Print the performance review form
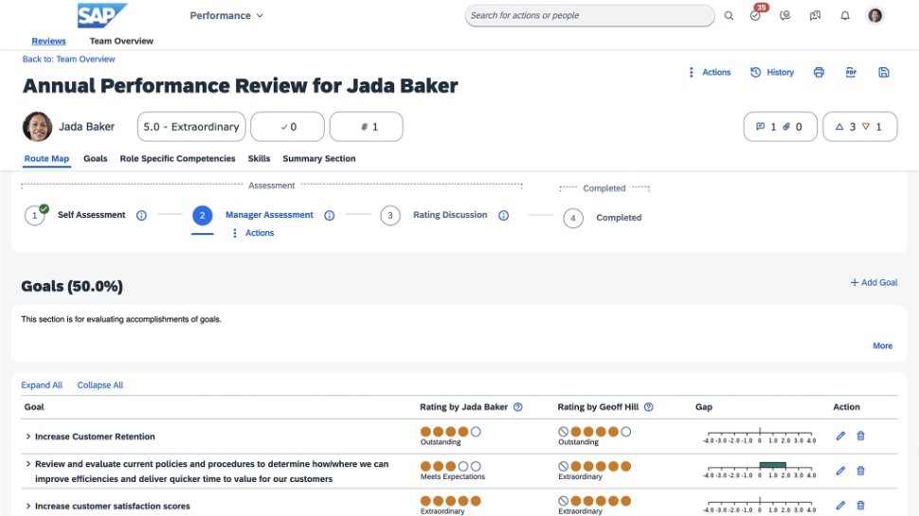 tap(819, 73)
